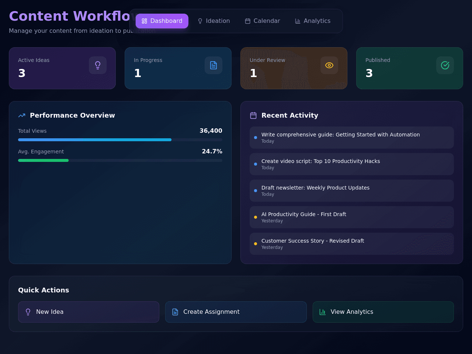Screen dimensions: 472x354
Task: Open the Dashboard tab
Action: tap(162, 21)
